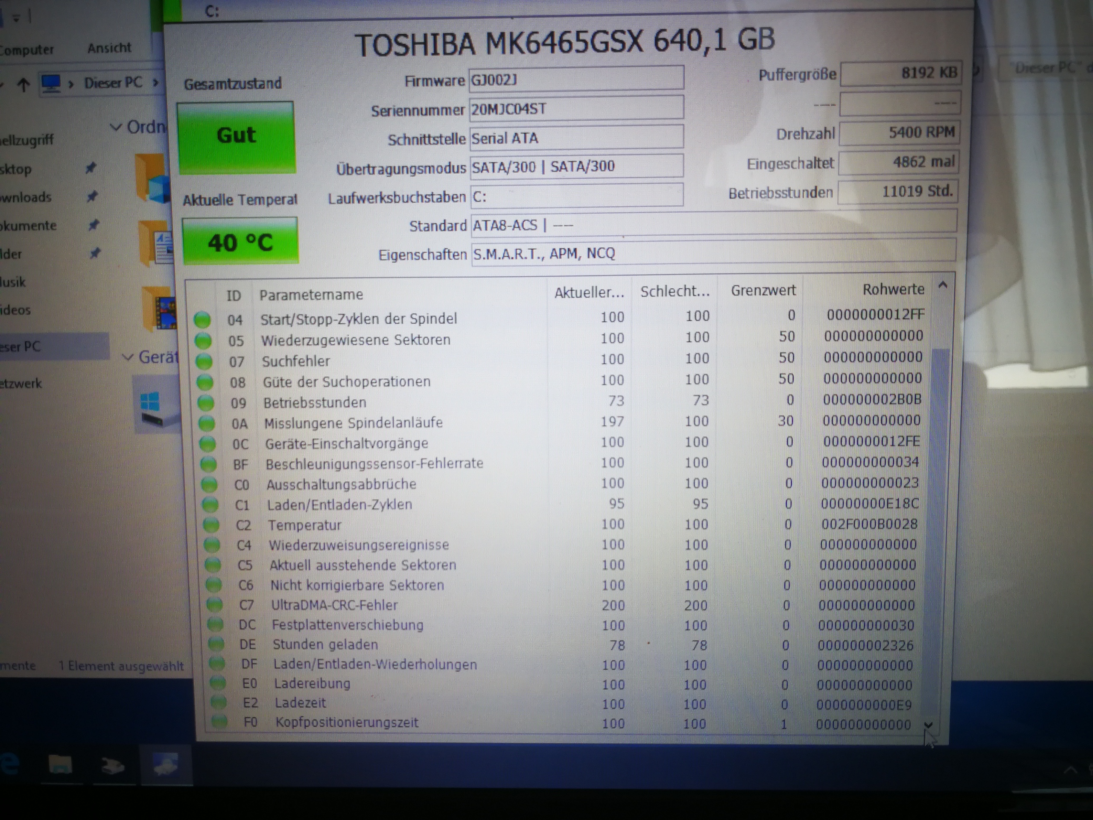The height and width of the screenshot is (820, 1093).
Task: Click the up arrow navigation icon
Action: (23, 85)
